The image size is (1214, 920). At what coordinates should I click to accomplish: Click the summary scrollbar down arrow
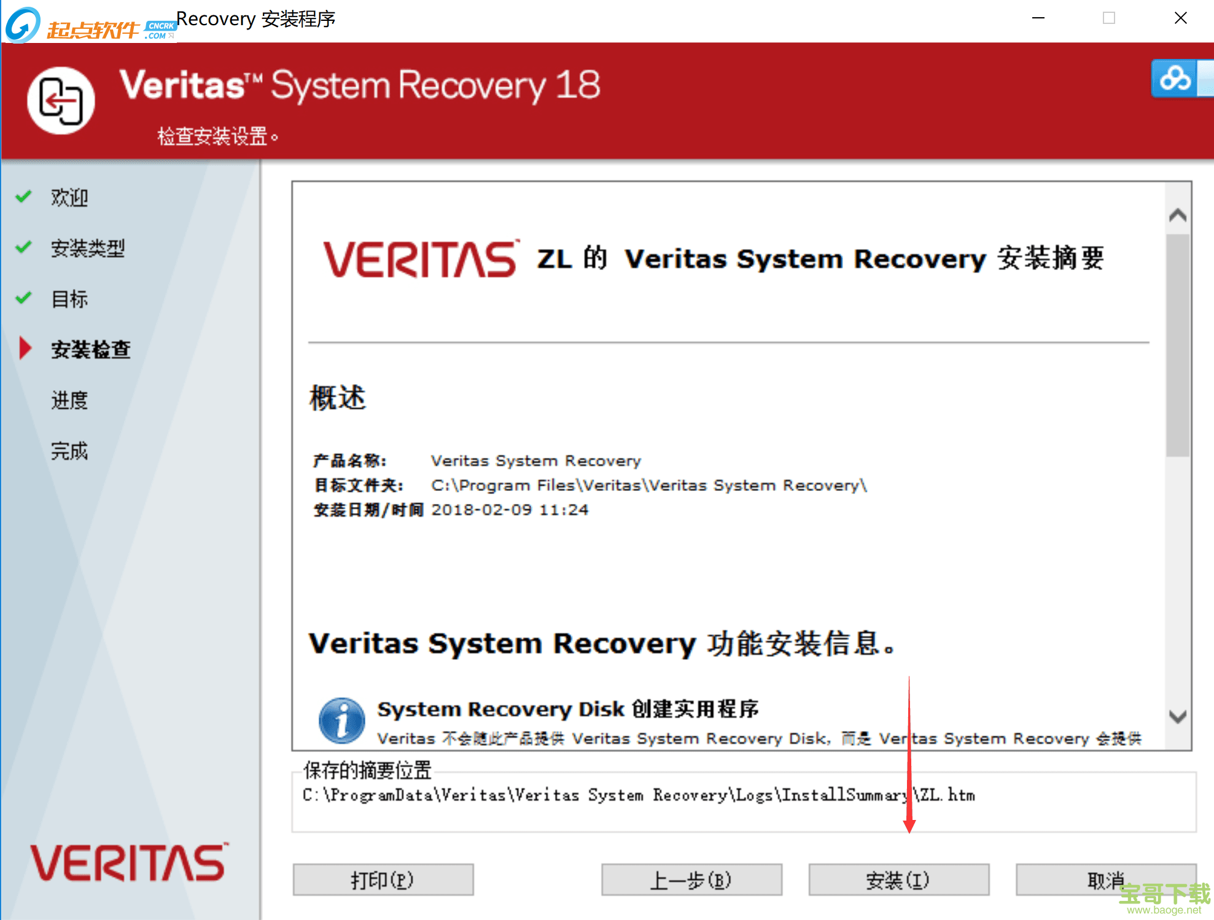click(x=1178, y=716)
